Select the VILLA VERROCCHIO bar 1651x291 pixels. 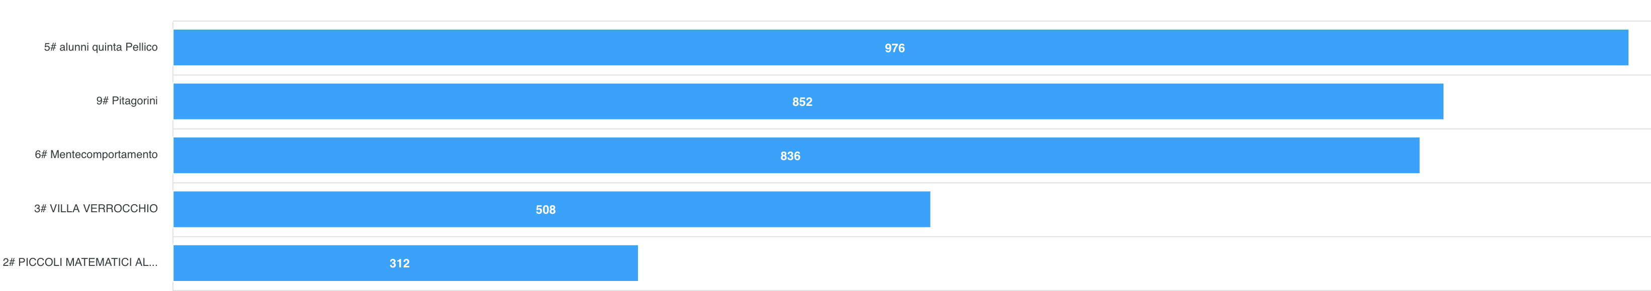[552, 209]
